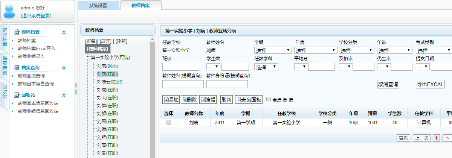This screenshot has height=158, width=452.
Task: Click the 刷新 toolbar button
Action: coord(226,100)
